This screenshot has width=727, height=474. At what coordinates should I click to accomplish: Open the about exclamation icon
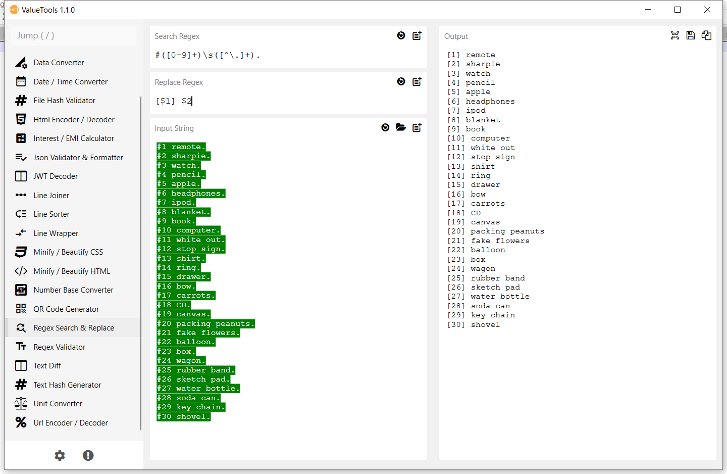[x=88, y=455]
